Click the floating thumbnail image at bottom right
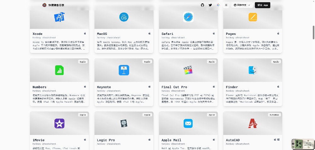The image size is (315, 150). (303, 144)
